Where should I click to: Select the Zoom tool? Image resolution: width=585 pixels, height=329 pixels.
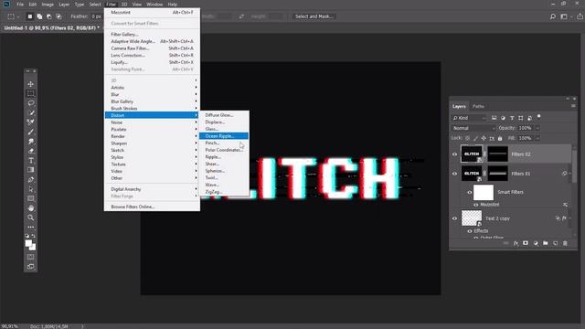pos(30,218)
